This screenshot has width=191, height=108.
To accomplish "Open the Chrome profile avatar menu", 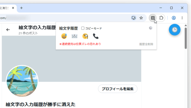I will 174,18.
